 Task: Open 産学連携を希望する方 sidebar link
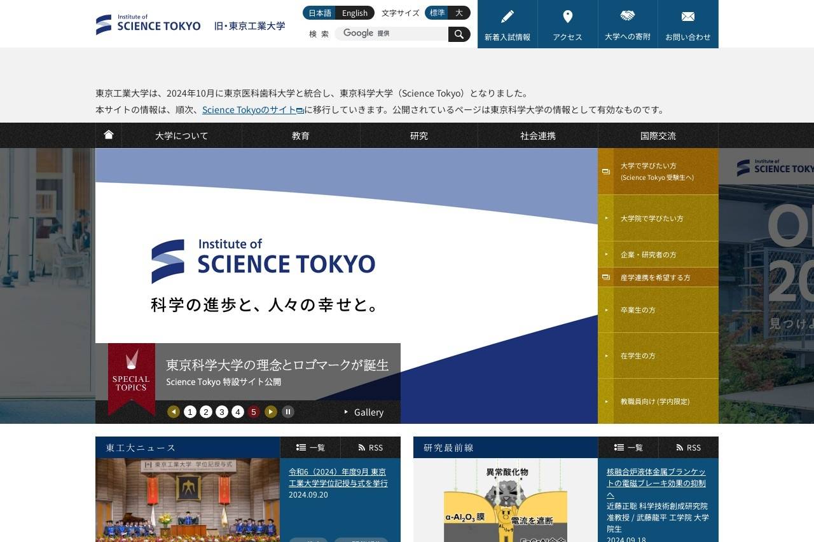(658, 277)
